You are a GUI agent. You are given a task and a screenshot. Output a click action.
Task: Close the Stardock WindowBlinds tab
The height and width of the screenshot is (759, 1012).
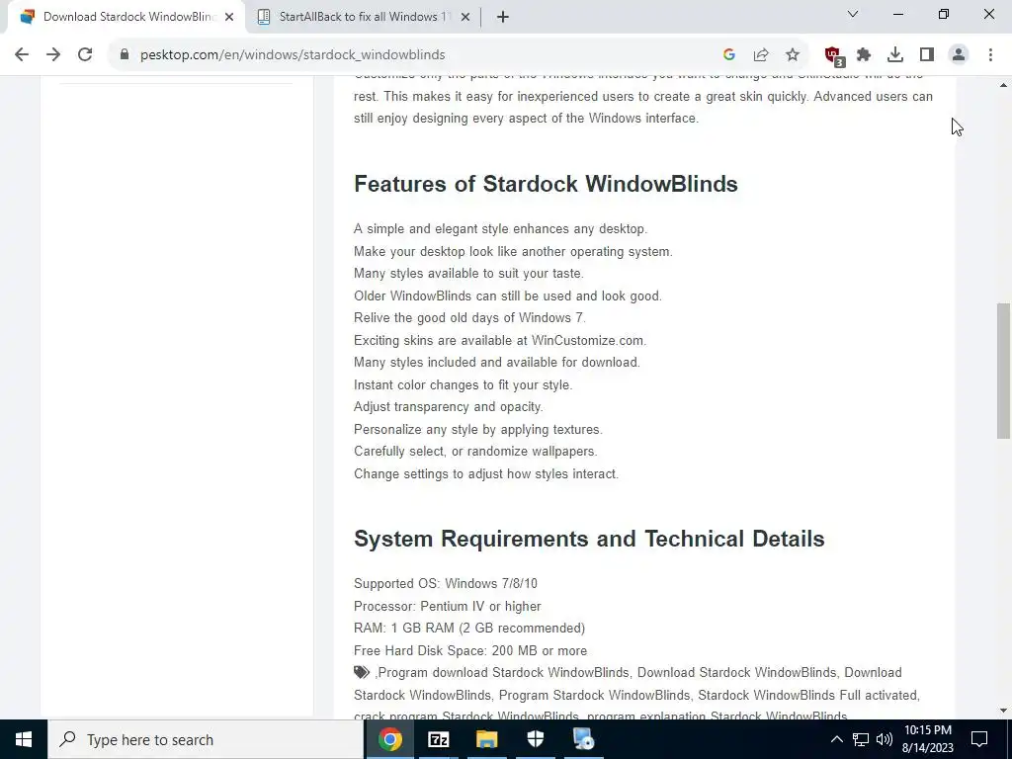pyautogui.click(x=229, y=17)
